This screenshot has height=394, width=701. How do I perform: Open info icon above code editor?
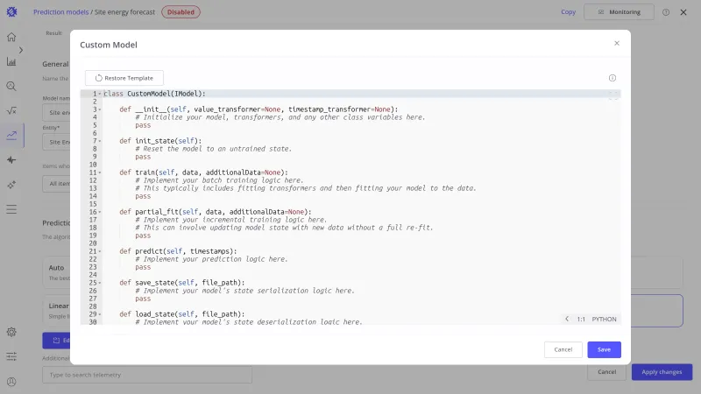click(612, 78)
